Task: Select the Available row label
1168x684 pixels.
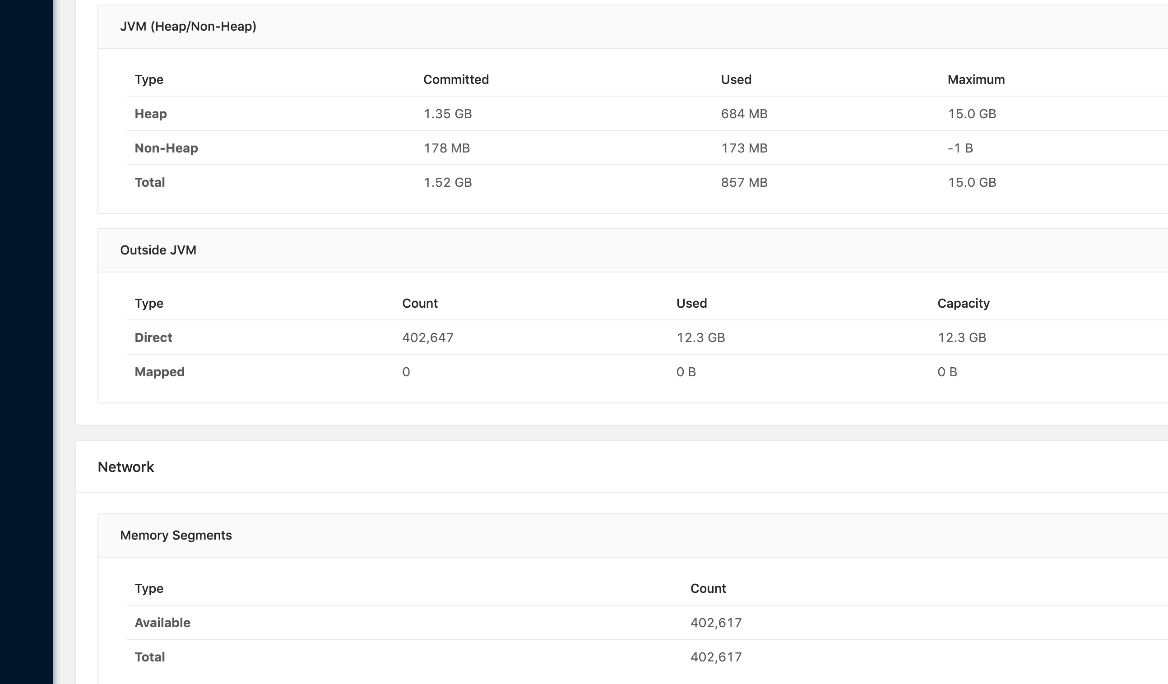Action: tap(162, 622)
